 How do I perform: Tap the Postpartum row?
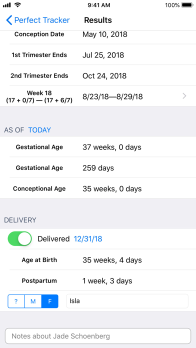(98, 281)
